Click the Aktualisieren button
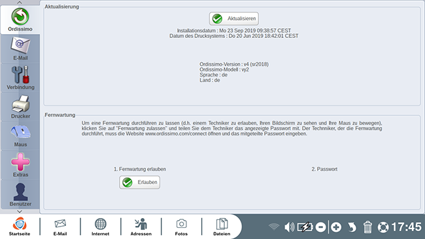This screenshot has height=239, width=425. point(234,18)
